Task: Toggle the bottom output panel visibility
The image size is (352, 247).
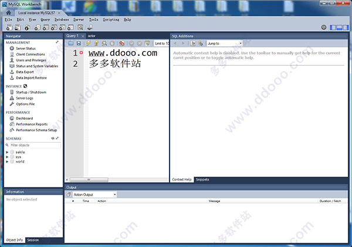Action: [x=339, y=28]
